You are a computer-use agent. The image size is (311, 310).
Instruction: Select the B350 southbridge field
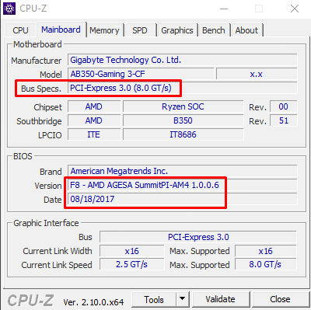point(183,120)
